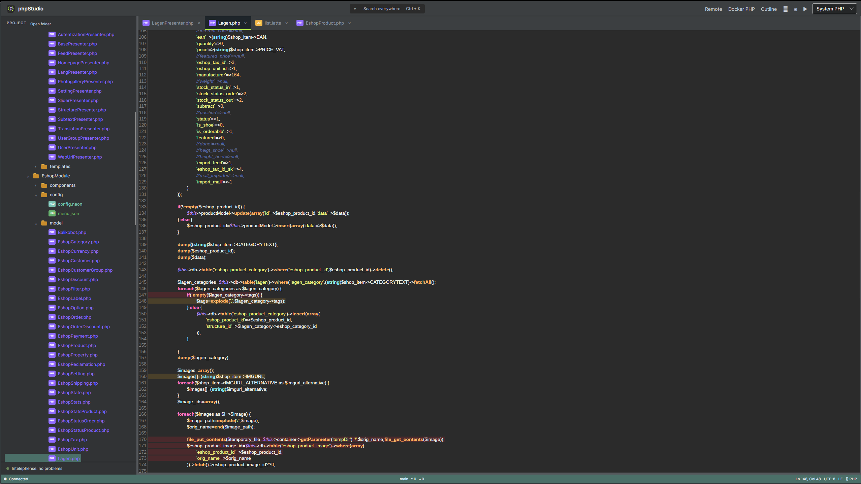Click the phpStudio logo icon
Screen dimensions: 861x484
tap(11, 9)
